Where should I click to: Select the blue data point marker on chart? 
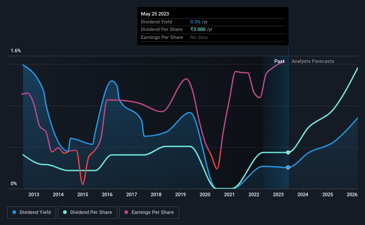coord(288,167)
